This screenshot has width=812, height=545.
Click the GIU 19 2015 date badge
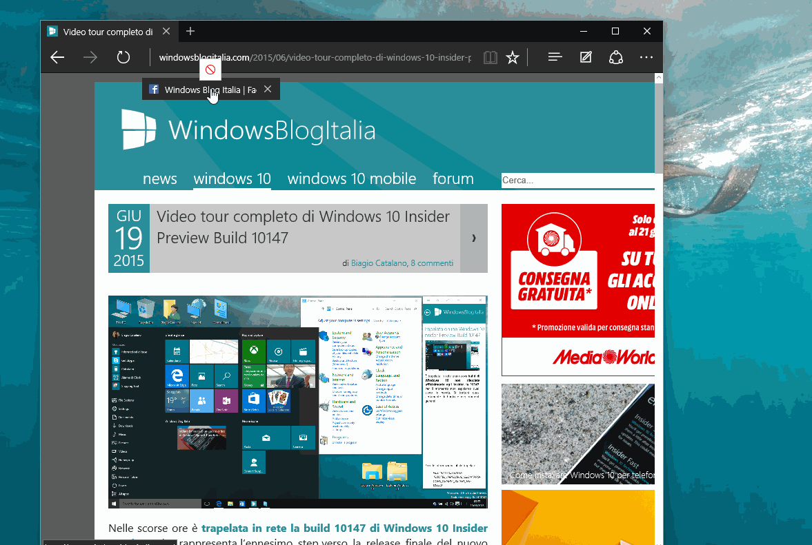click(x=129, y=238)
